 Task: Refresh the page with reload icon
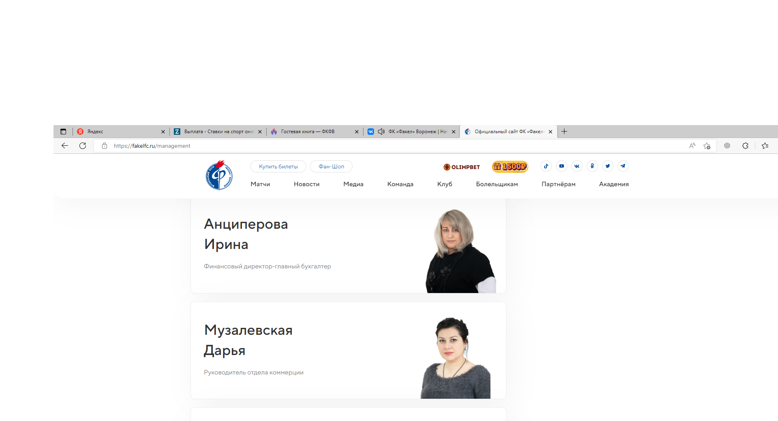coord(83,146)
